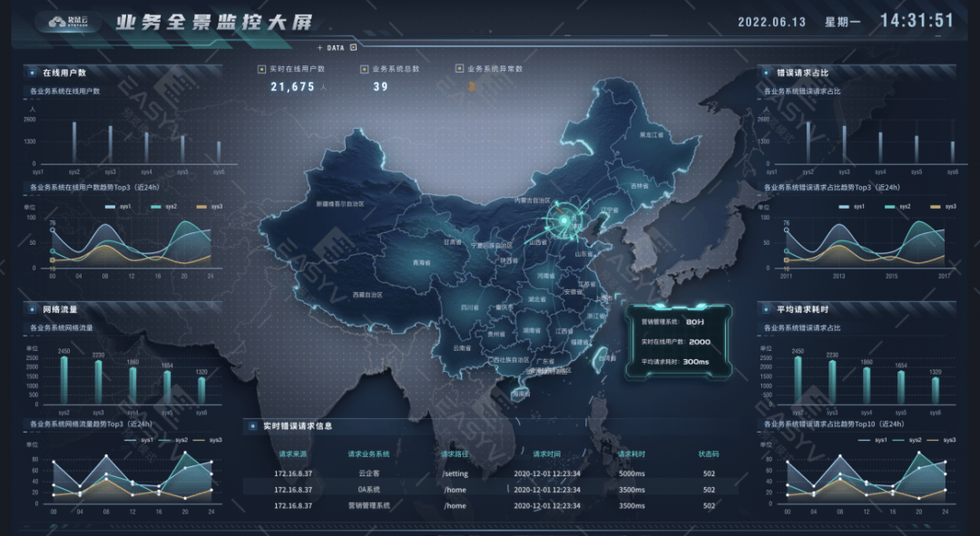Select 新疆维吾尔自治区 region on the map

[340, 204]
